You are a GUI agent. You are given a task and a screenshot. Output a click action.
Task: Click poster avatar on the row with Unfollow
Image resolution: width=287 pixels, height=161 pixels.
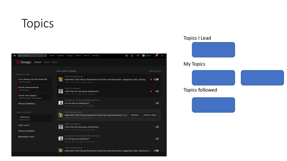61,115
